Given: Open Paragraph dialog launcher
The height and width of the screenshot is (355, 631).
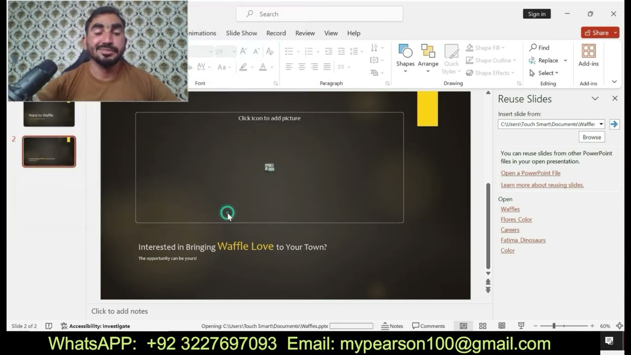Looking at the screenshot, I should coord(387,83).
